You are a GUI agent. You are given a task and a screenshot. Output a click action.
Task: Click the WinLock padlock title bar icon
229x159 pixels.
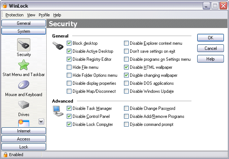[5, 6]
